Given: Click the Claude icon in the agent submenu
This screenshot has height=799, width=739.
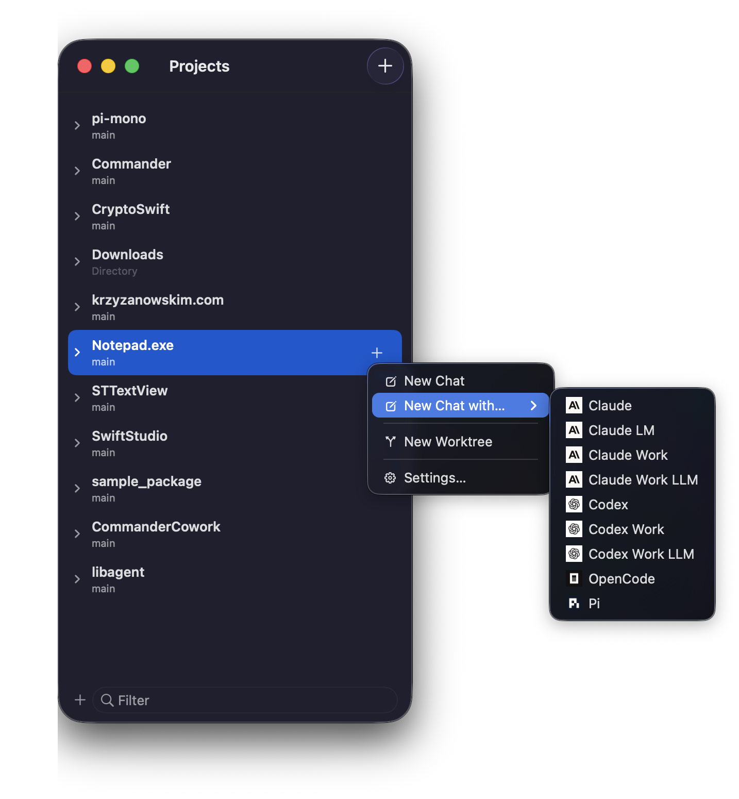Looking at the screenshot, I should coord(574,405).
